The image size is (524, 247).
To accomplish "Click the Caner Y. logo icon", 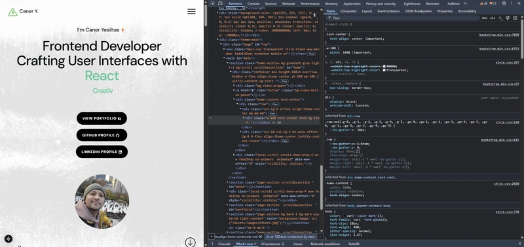I will click(12, 12).
